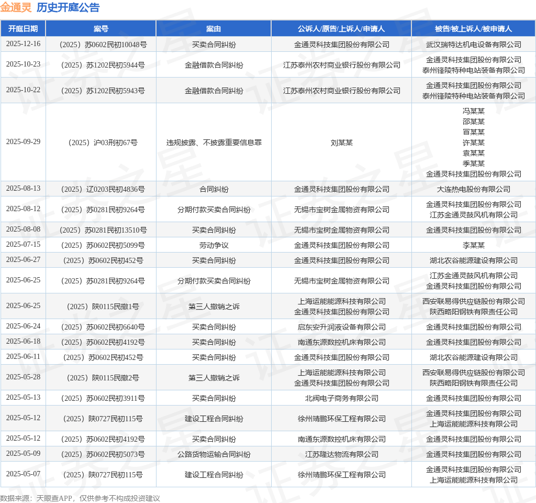Click date cell 2025-10-22
The height and width of the screenshot is (503, 536).
23,90
